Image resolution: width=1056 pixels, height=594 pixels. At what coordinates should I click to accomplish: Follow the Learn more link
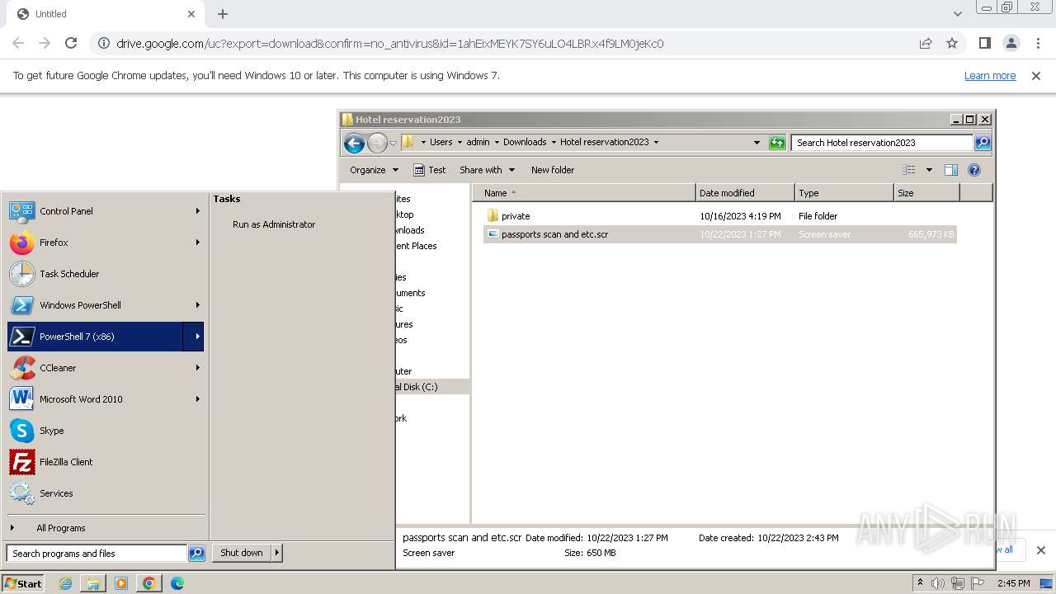pos(990,76)
